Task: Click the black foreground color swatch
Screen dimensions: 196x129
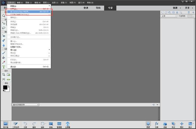Action: click(x=5, y=87)
